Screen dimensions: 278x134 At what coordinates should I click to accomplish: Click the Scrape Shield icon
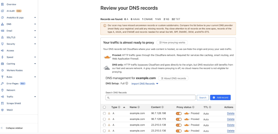2,103
